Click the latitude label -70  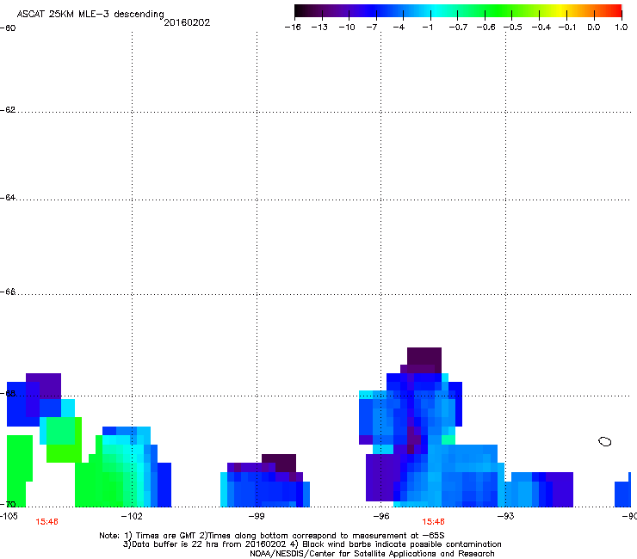8,504
